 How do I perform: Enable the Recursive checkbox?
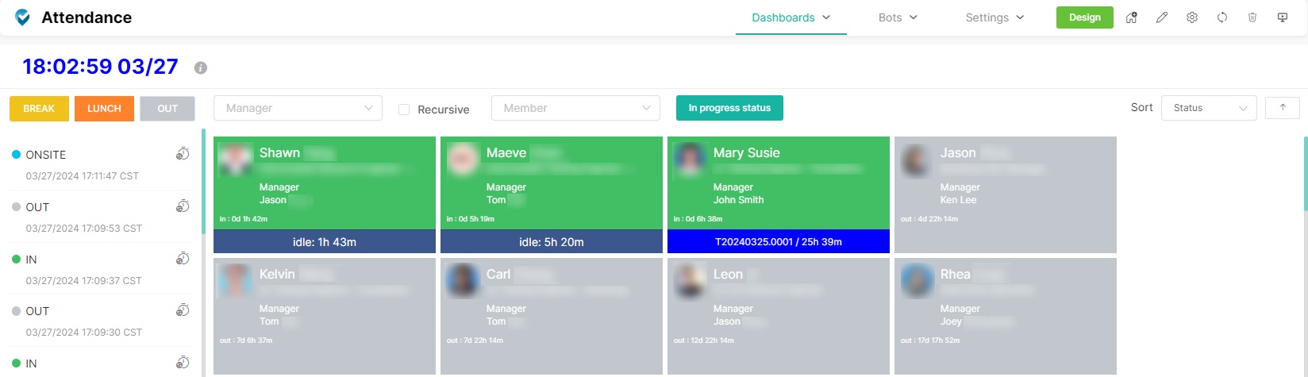coord(404,110)
